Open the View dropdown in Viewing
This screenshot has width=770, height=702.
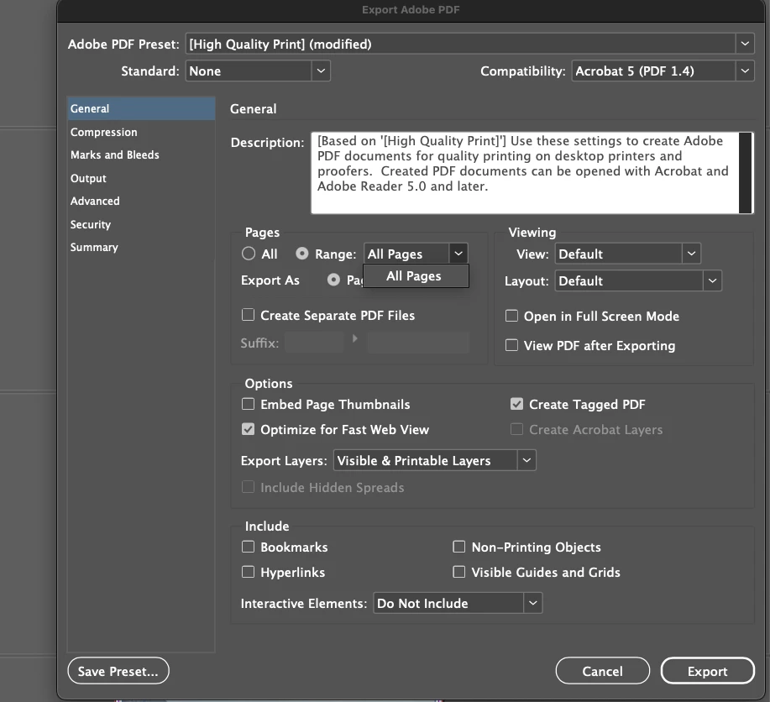pyautogui.click(x=627, y=254)
